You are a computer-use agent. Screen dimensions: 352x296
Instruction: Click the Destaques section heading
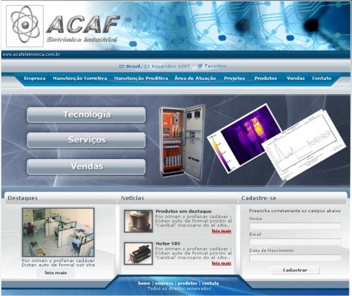coord(23,198)
